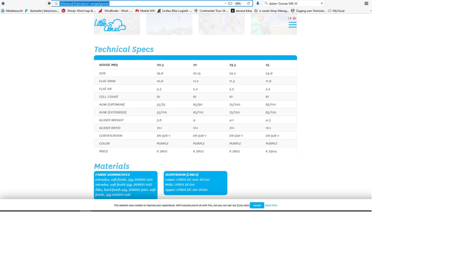Click the search magnifier icon
The height and width of the screenshot is (257, 457).
coord(266,4)
